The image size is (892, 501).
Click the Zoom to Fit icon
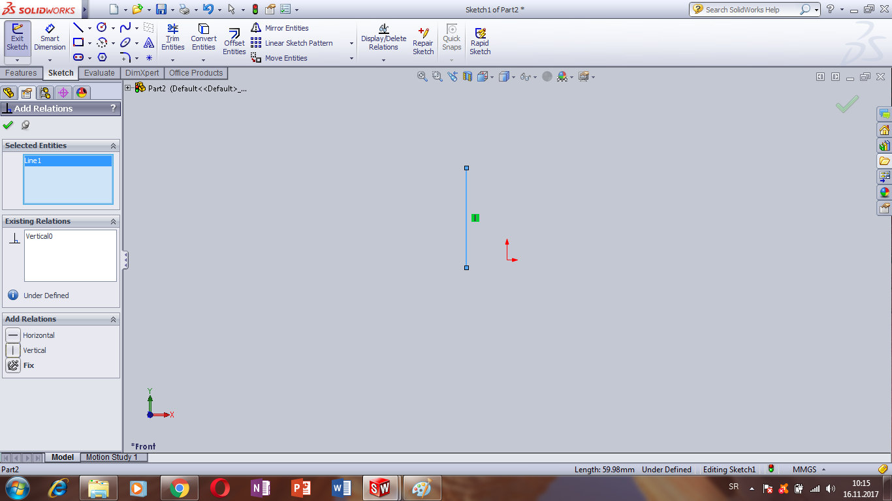[x=422, y=76]
